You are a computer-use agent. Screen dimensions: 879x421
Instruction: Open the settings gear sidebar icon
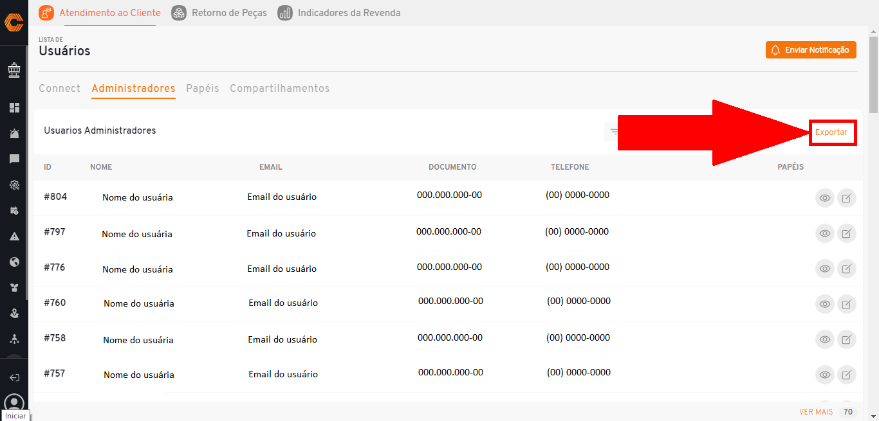coord(14,185)
